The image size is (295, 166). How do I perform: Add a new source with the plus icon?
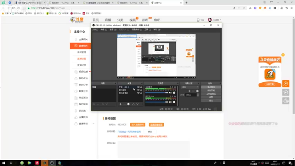click(121, 104)
